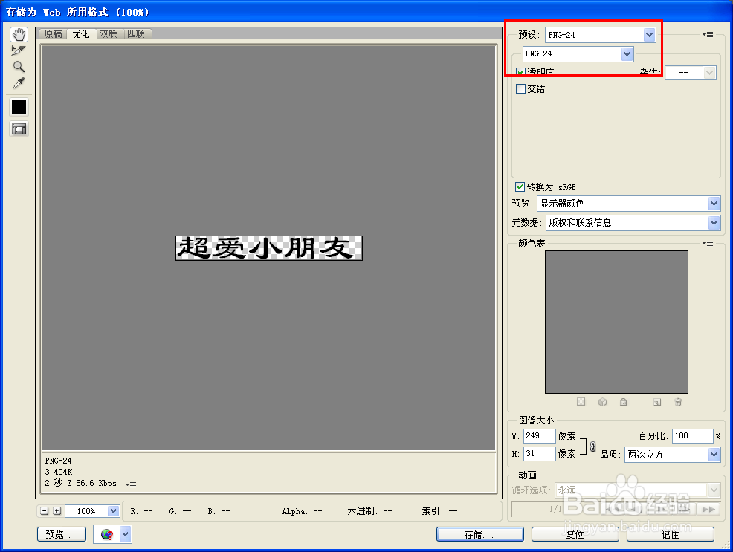Image resolution: width=733 pixels, height=552 pixels.
Task: Toggle the 转换为 sRGB checkbox
Action: (520, 186)
